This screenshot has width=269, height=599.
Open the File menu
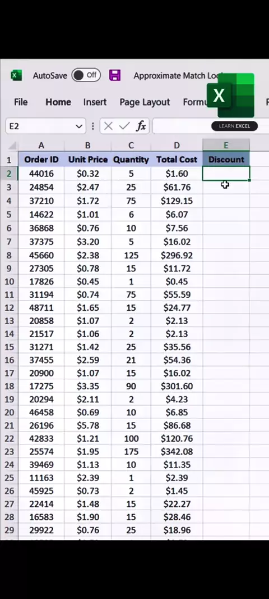21,102
